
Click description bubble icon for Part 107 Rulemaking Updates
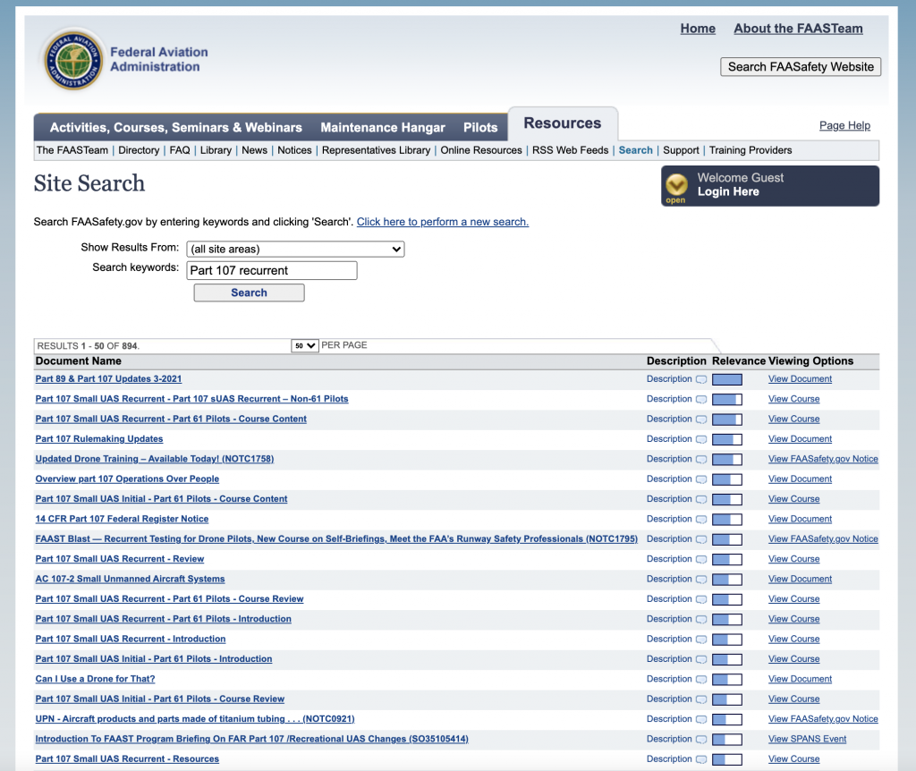pos(701,439)
